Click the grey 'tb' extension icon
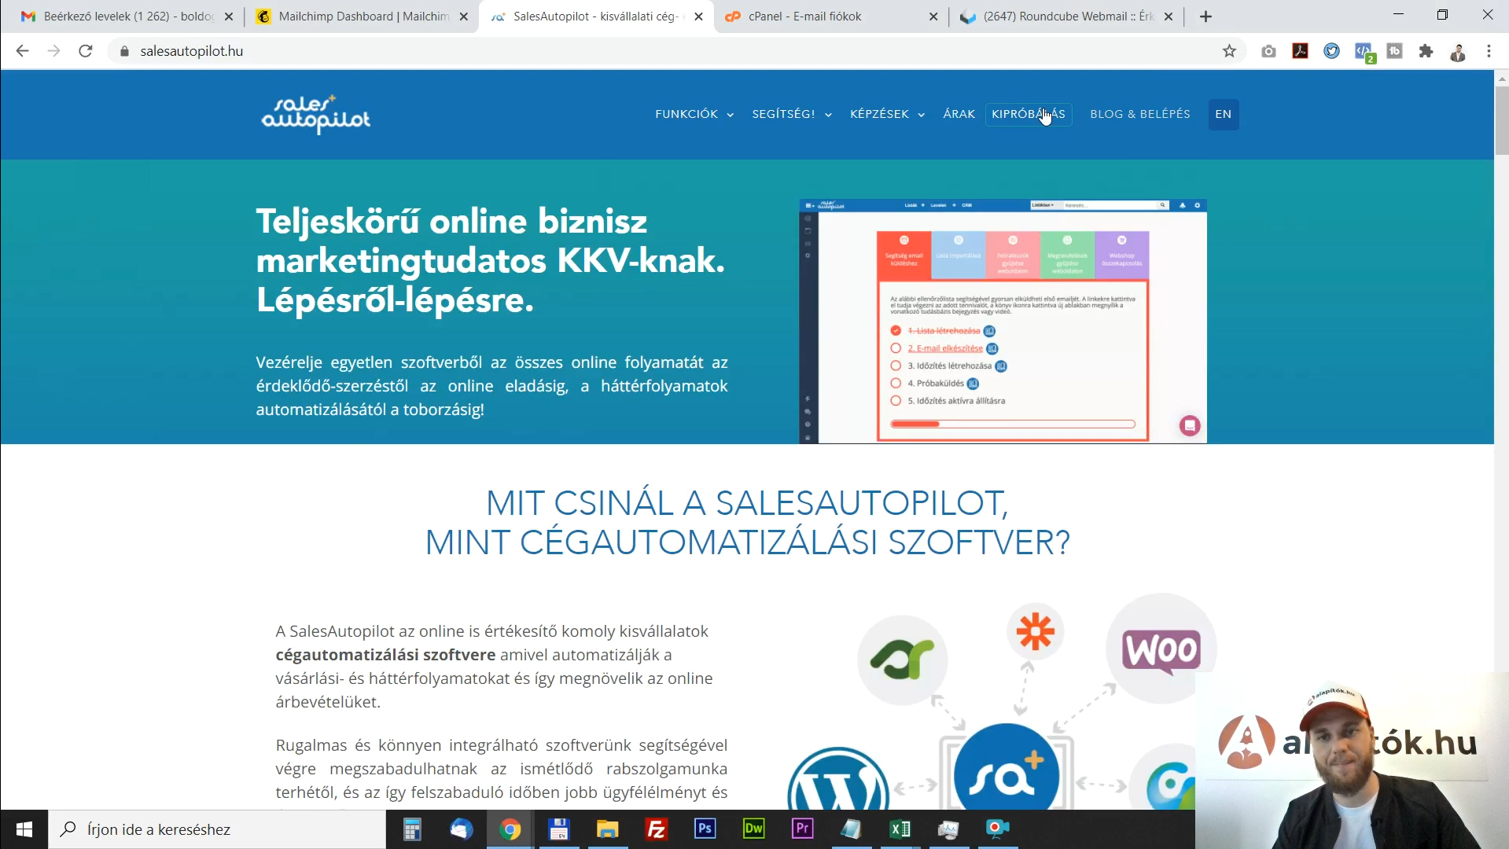The width and height of the screenshot is (1509, 849). (x=1394, y=51)
